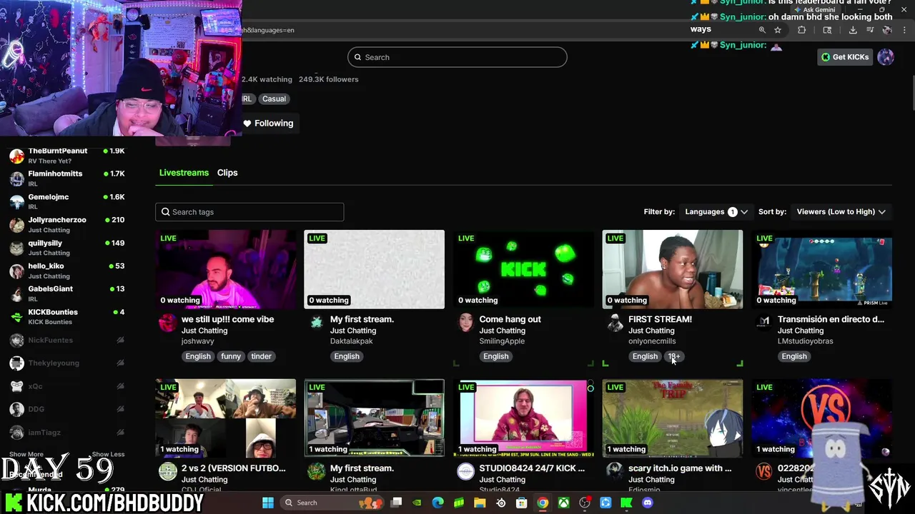This screenshot has height=514, width=915.
Task: Click the 'Come hang out' stream title
Action: [510, 319]
